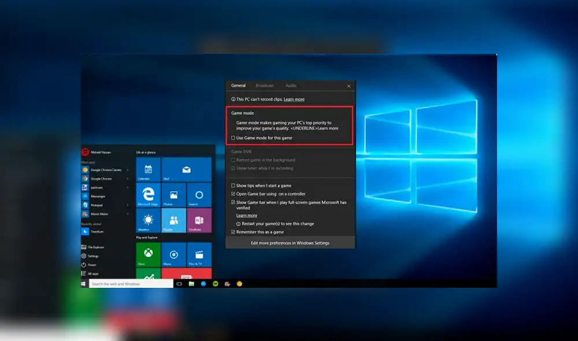Click Edit more preferences in Windows Settings
The width and height of the screenshot is (578, 341).
click(290, 243)
